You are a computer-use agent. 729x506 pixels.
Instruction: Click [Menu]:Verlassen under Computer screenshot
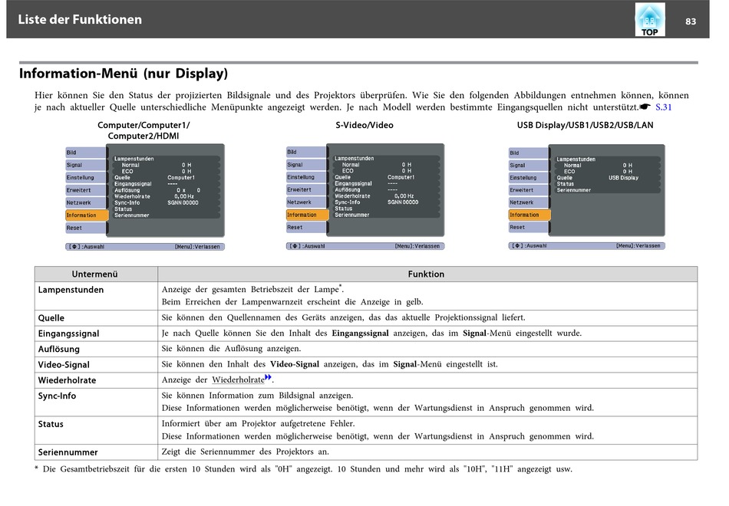pyautogui.click(x=197, y=247)
